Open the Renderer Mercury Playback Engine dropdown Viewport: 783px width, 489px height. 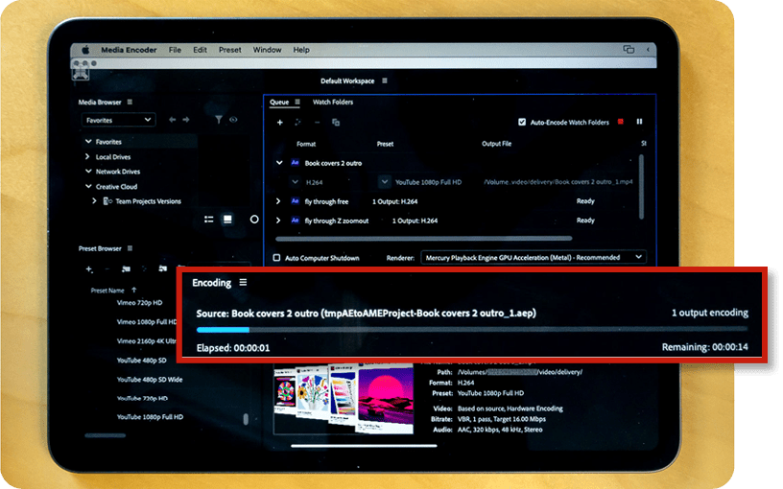(x=534, y=258)
